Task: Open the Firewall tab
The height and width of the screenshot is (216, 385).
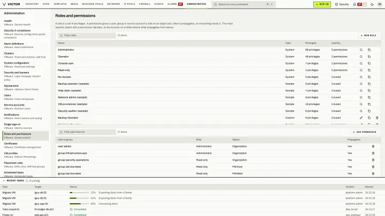Action: (x=144, y=4)
